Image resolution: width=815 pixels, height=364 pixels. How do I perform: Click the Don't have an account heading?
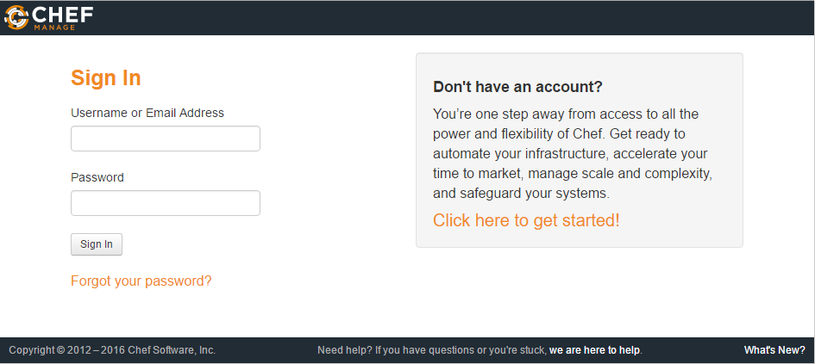point(517,87)
